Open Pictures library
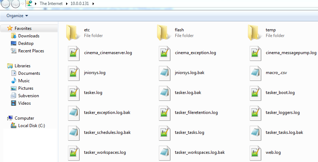 (25, 88)
